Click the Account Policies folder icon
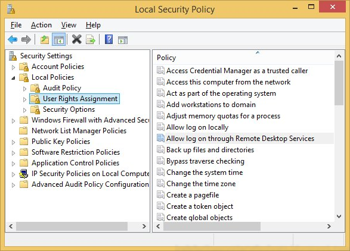The width and height of the screenshot is (350, 251). click(x=24, y=67)
